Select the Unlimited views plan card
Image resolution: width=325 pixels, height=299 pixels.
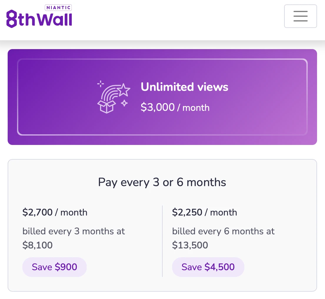(x=162, y=97)
